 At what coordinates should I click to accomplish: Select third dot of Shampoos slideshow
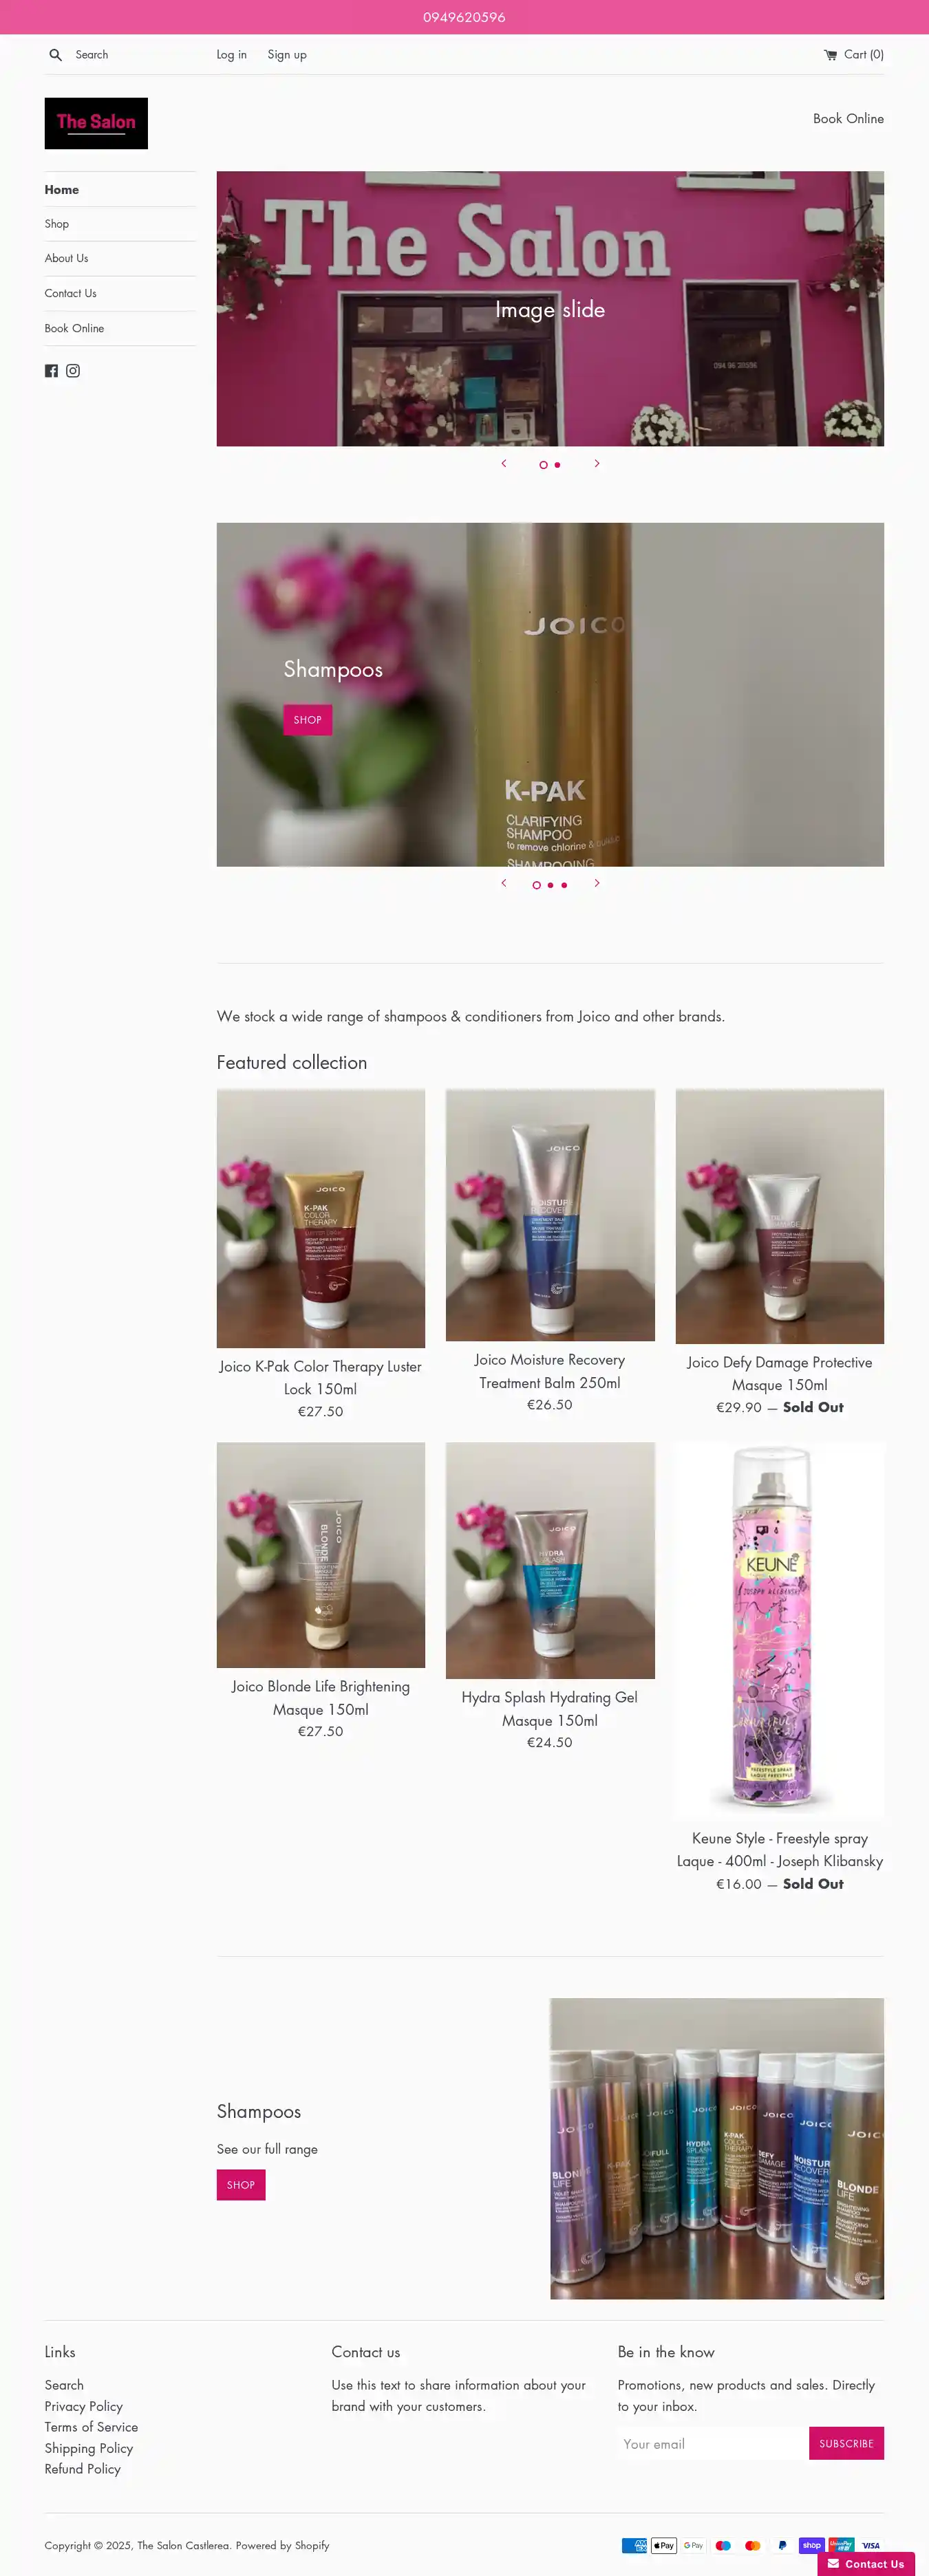click(x=564, y=885)
